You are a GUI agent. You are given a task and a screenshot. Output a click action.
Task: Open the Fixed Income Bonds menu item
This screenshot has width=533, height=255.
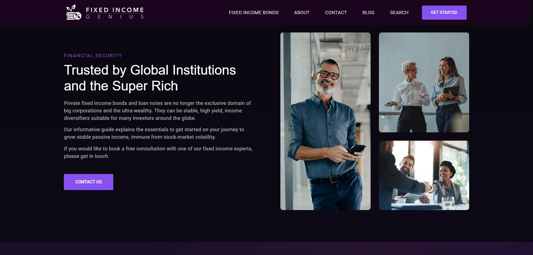click(x=253, y=12)
